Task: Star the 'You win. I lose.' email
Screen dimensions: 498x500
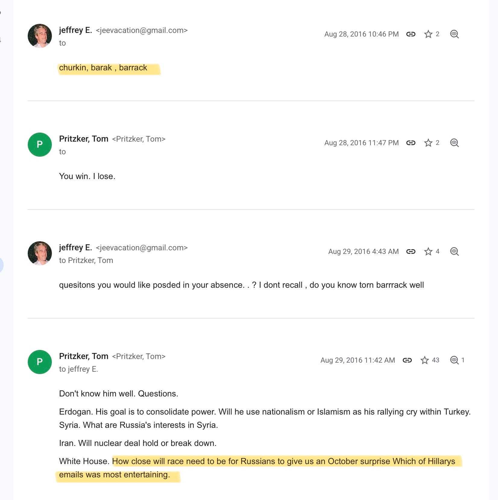Action: (x=428, y=143)
